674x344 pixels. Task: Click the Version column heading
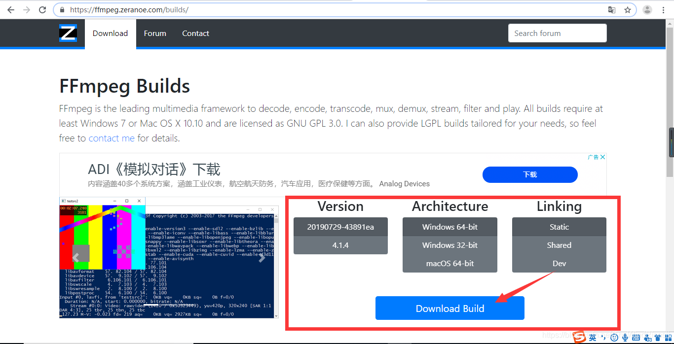click(x=340, y=206)
